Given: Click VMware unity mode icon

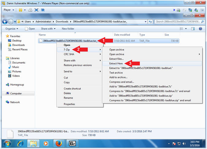Looking at the screenshot, I should pos(43,10).
